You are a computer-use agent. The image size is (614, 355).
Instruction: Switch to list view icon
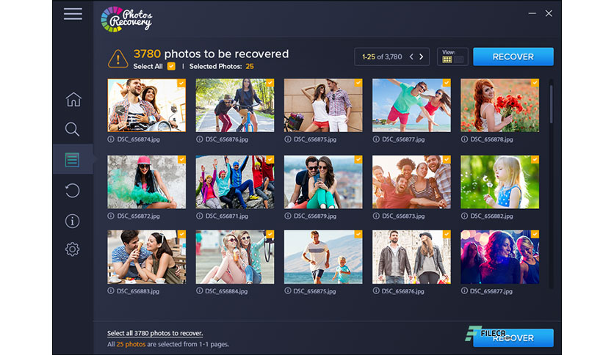[x=458, y=59]
